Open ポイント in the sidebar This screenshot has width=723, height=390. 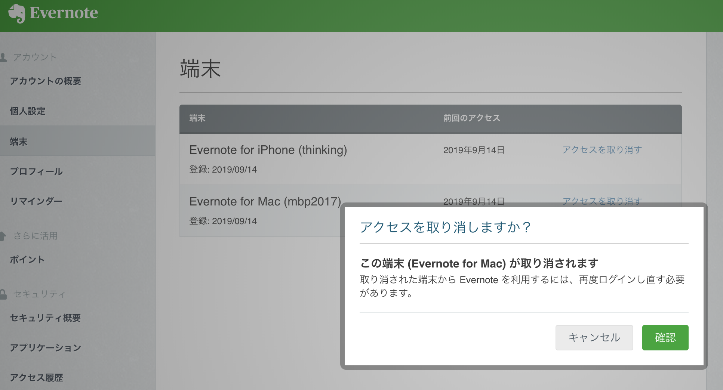coord(28,260)
